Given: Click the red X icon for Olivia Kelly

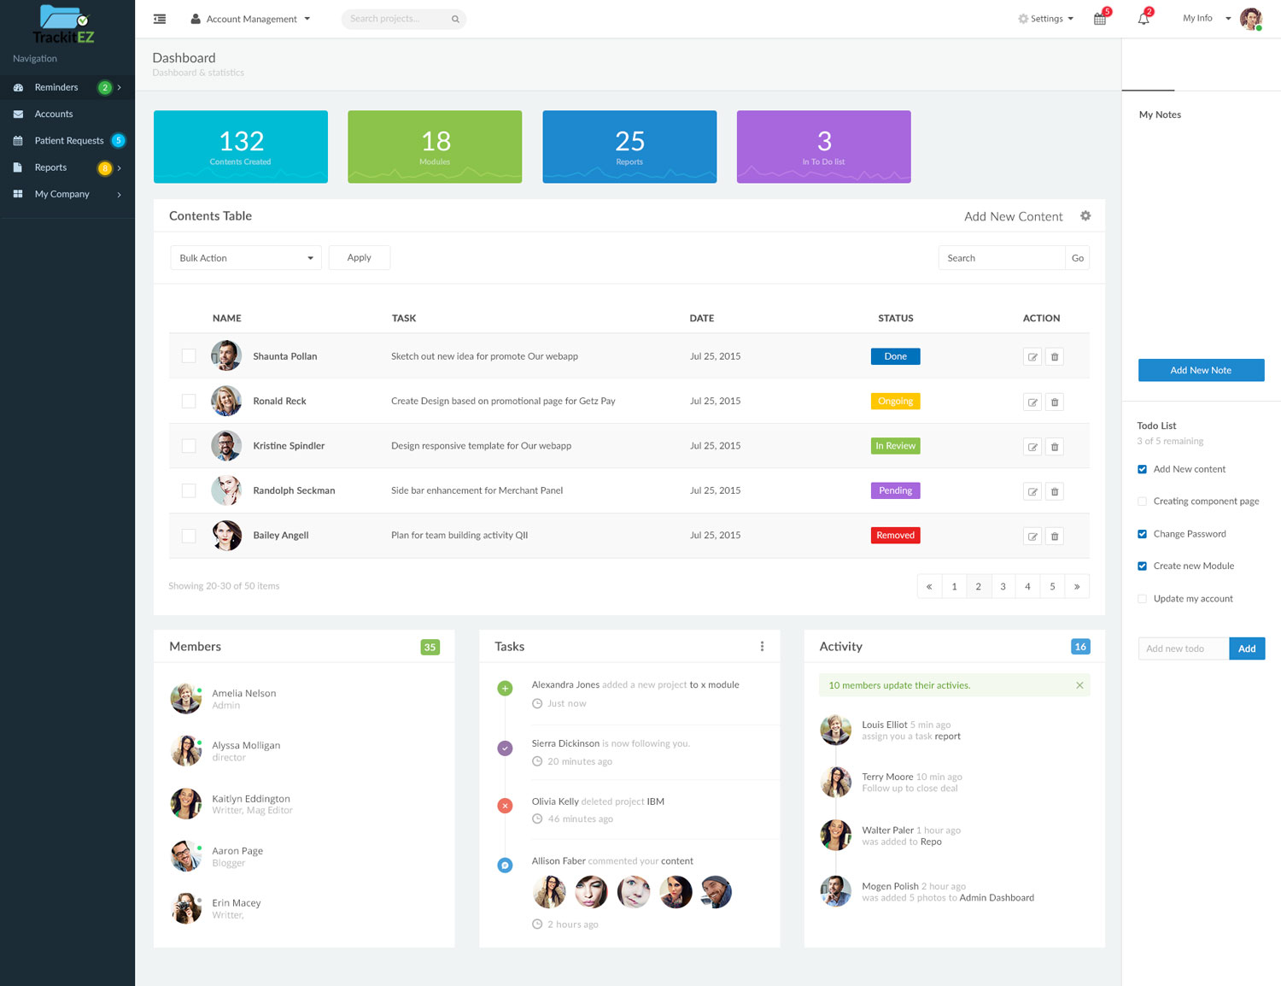Looking at the screenshot, I should [x=506, y=806].
